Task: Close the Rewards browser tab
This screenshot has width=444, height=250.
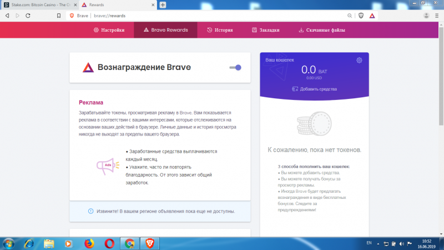Action: coord(153,5)
